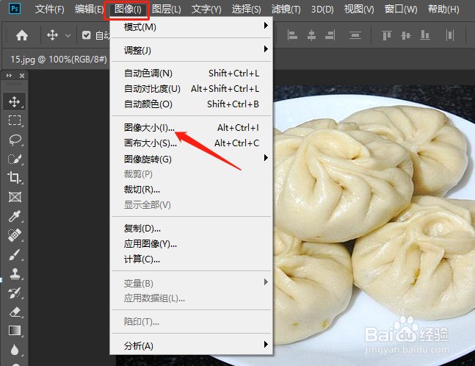Open the 选择(S) menu
Screen dimensions: 475x366
pos(246,9)
